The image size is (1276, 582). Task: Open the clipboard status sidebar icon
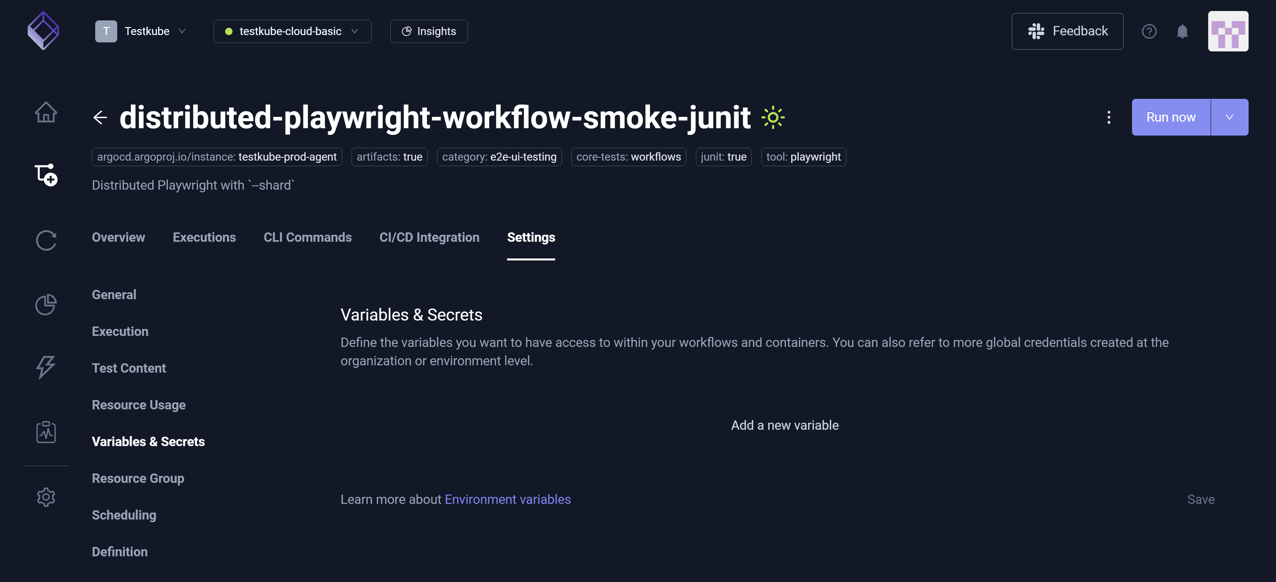pos(45,432)
